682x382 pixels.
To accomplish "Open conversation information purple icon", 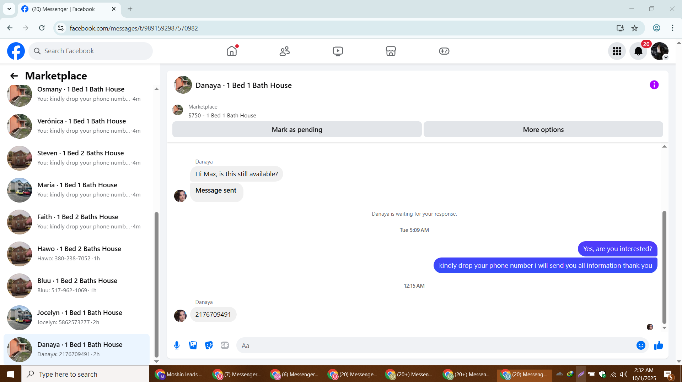I will 654,85.
